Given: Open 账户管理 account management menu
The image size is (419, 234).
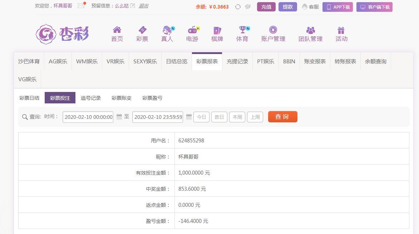Looking at the screenshot, I should (273, 34).
